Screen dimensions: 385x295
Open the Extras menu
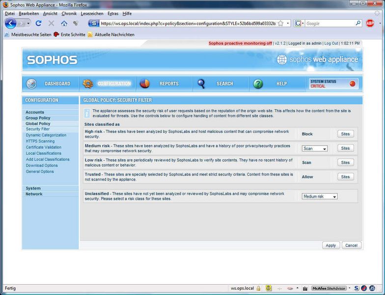tap(113, 14)
